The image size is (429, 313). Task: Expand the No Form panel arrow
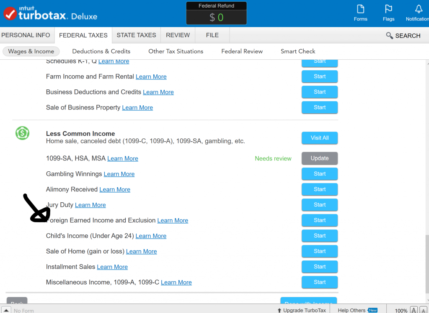[x=6, y=310]
